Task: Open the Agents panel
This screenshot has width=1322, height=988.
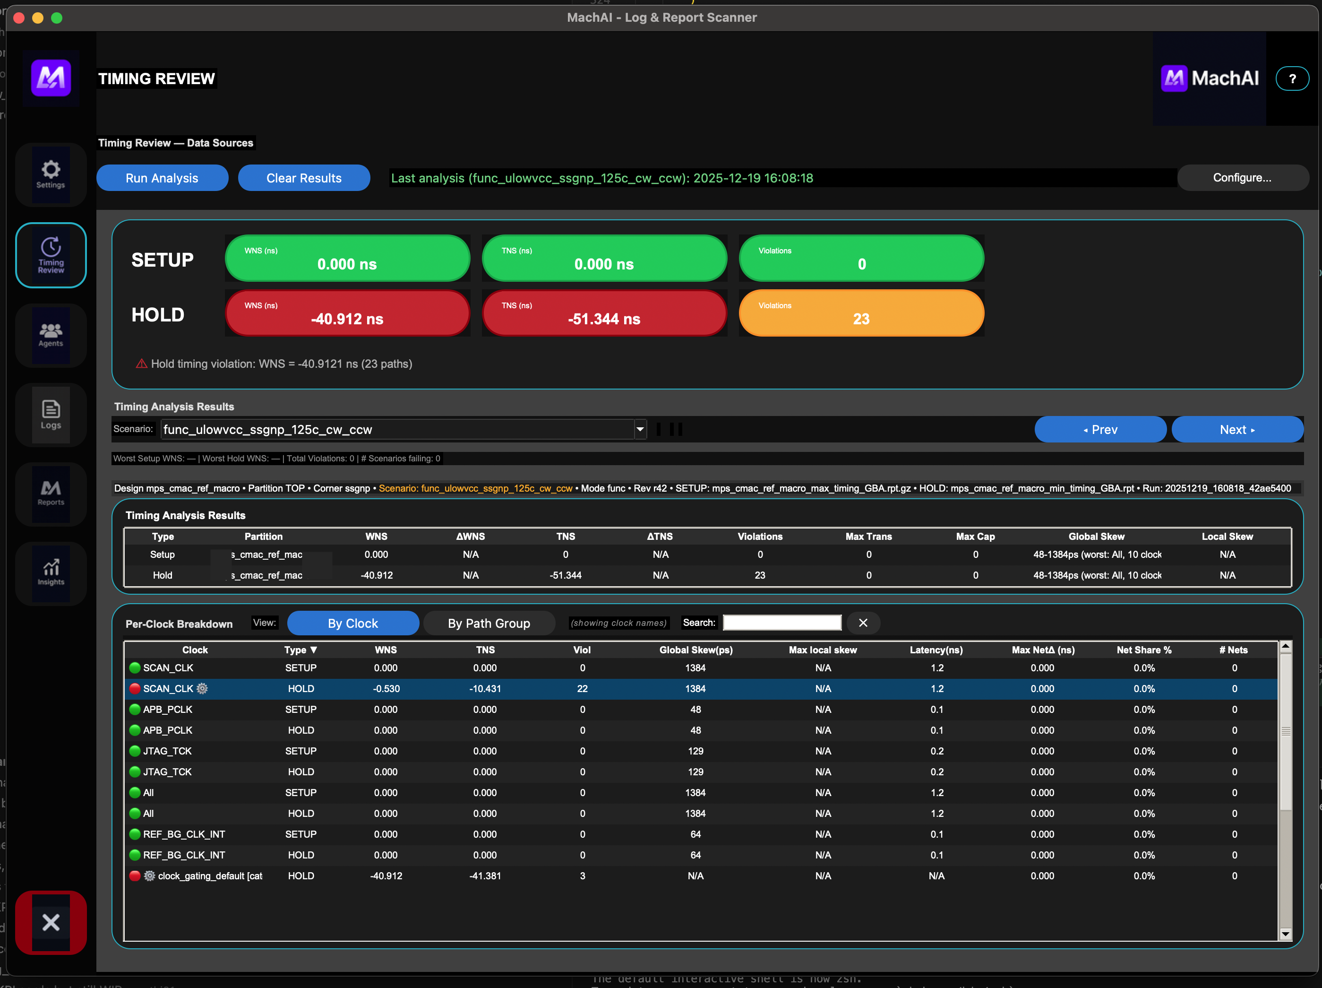Action: 51,335
